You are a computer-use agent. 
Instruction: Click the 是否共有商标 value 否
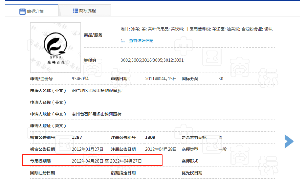[x=220, y=138]
